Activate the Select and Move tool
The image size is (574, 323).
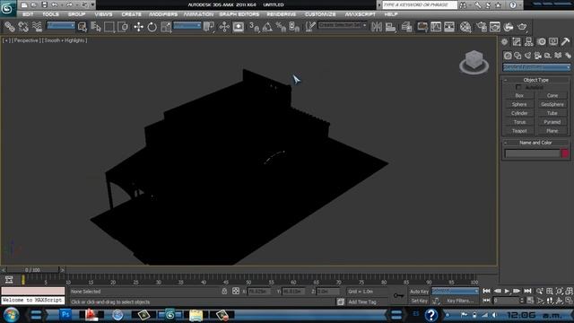pos(138,27)
